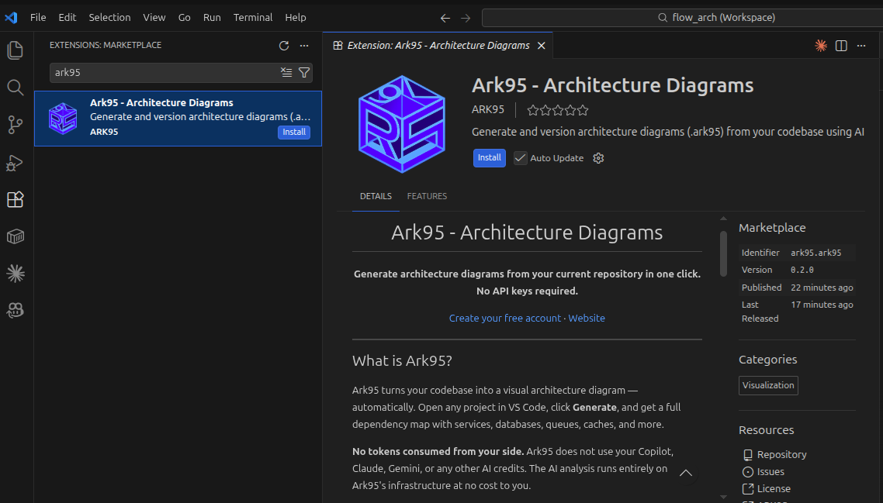
Task: Open the Source Control view
Action: pos(16,124)
